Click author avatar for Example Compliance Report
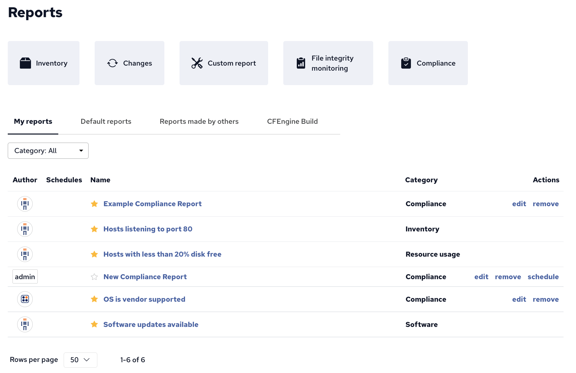The width and height of the screenshot is (576, 373). [x=25, y=204]
